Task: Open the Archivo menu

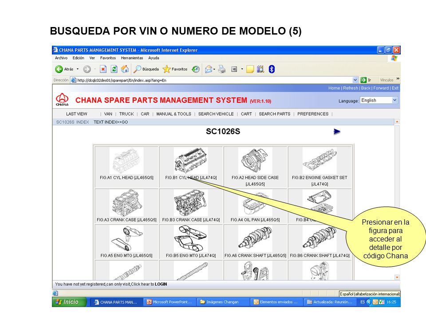Action: [61, 58]
